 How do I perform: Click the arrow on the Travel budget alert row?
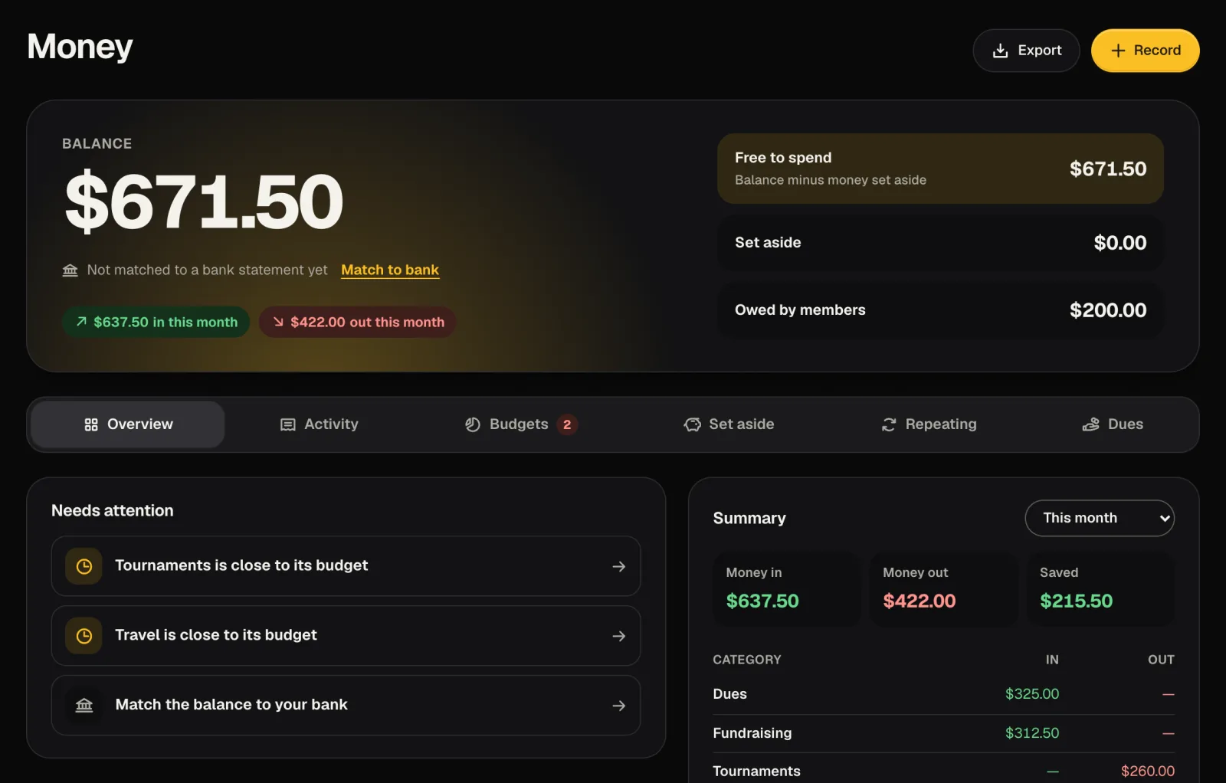coord(619,636)
